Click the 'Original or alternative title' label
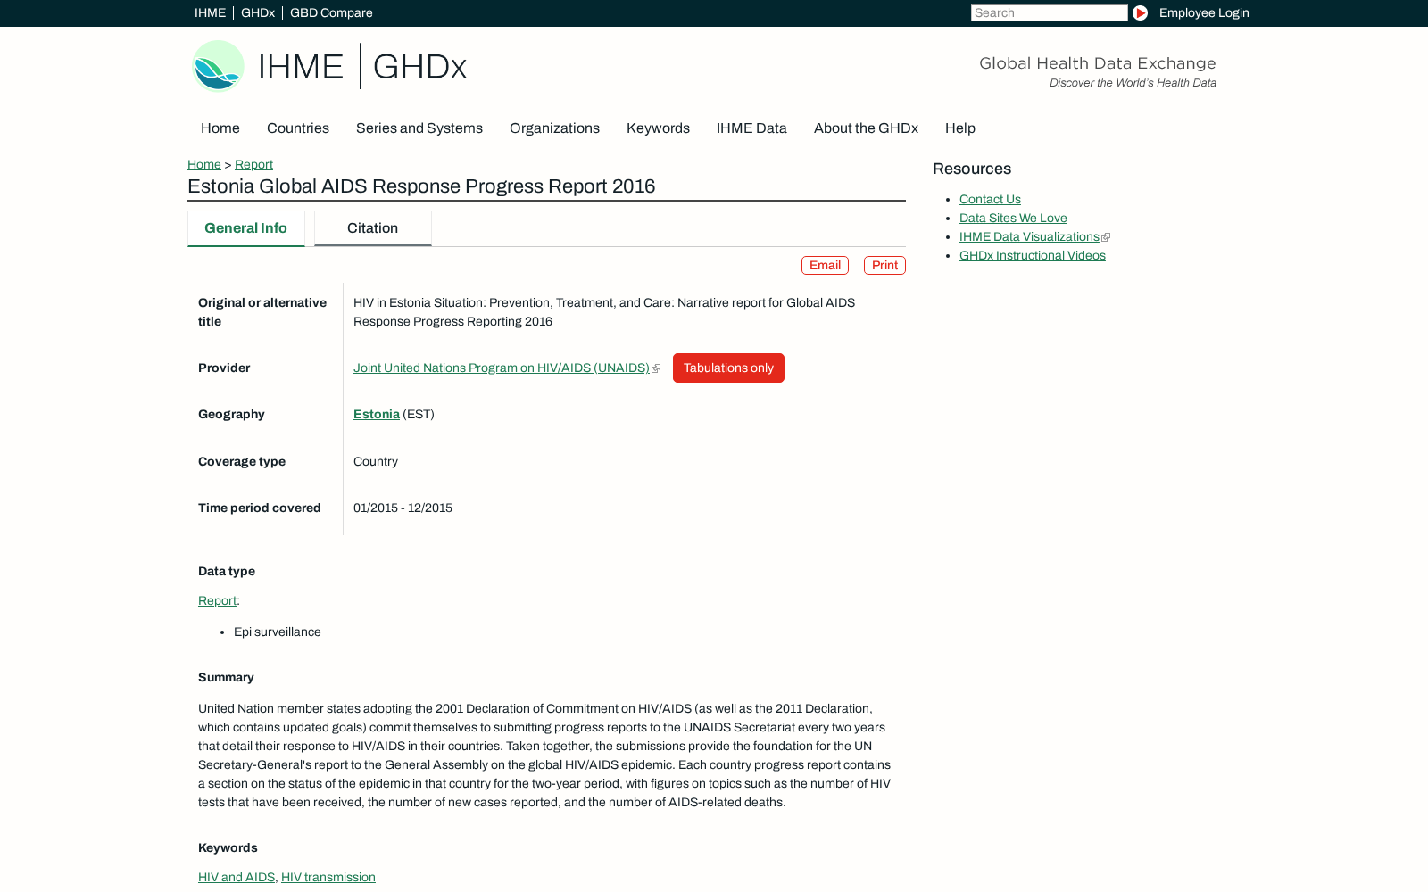Viewport: 1428px width, 892px height. tap(262, 312)
